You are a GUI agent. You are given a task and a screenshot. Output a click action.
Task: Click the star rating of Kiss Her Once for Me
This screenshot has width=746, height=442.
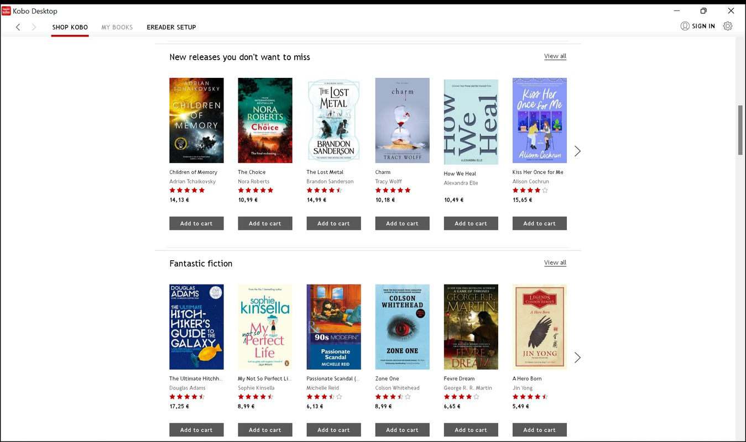pyautogui.click(x=530, y=190)
